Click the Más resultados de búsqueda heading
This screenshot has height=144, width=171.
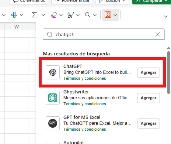76,54
